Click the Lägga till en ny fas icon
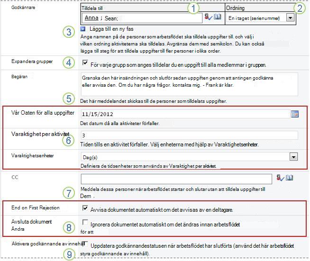Viewport: 310px width, 261px height. click(83, 29)
